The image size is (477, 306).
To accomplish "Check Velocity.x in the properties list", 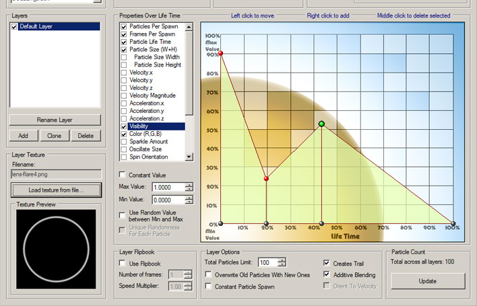I will pos(123,72).
